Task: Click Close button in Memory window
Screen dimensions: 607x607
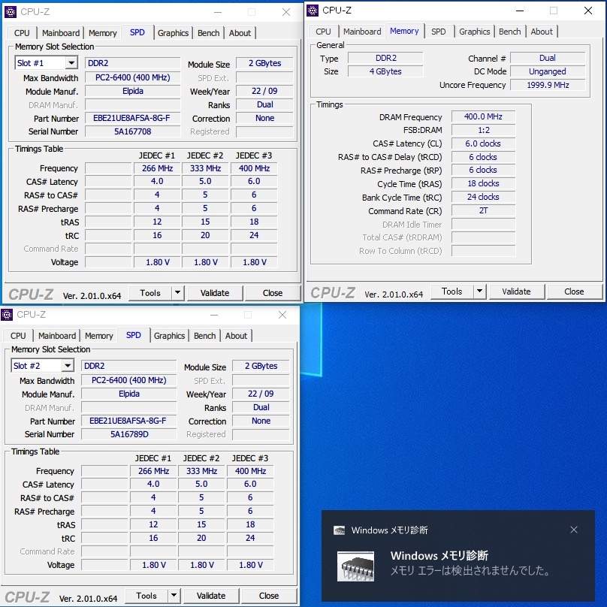Action: tap(574, 291)
